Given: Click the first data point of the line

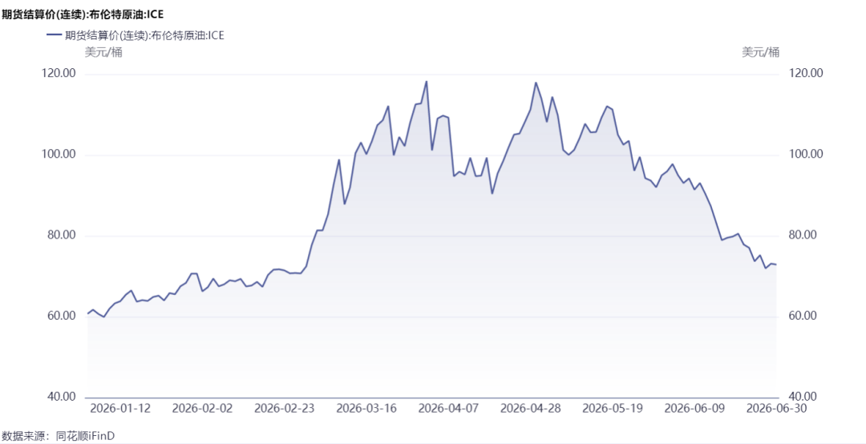Looking at the screenshot, I should click(88, 313).
